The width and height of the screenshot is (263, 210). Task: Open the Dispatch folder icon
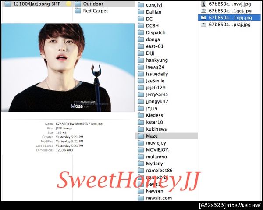141,32
